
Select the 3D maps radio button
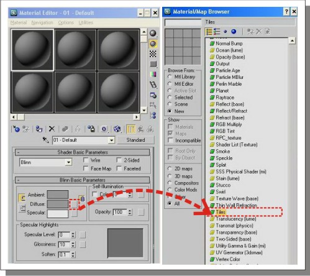170,176
